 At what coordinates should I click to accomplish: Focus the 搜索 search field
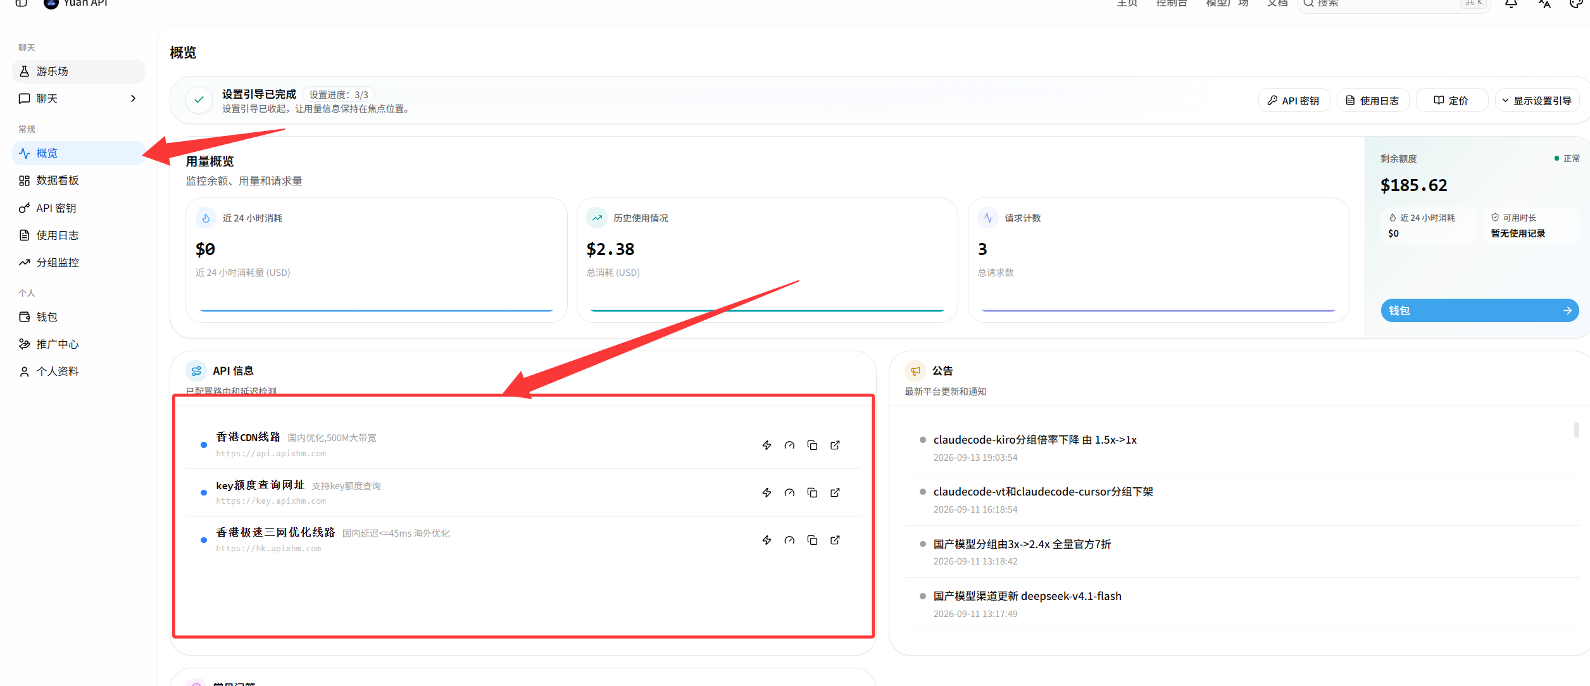(1394, 4)
